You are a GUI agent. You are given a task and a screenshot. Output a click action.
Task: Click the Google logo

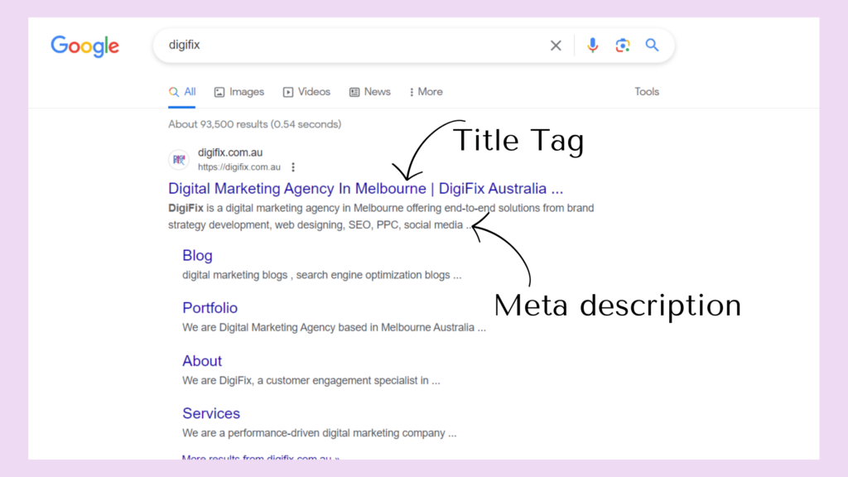click(x=85, y=46)
